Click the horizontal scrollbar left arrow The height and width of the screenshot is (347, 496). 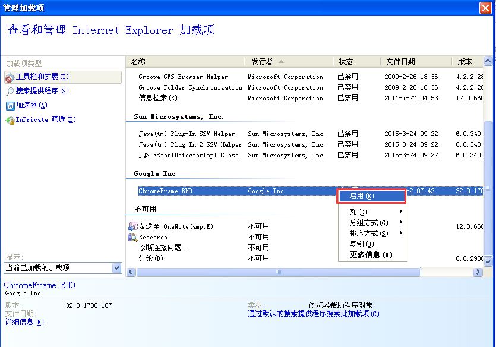(131, 272)
